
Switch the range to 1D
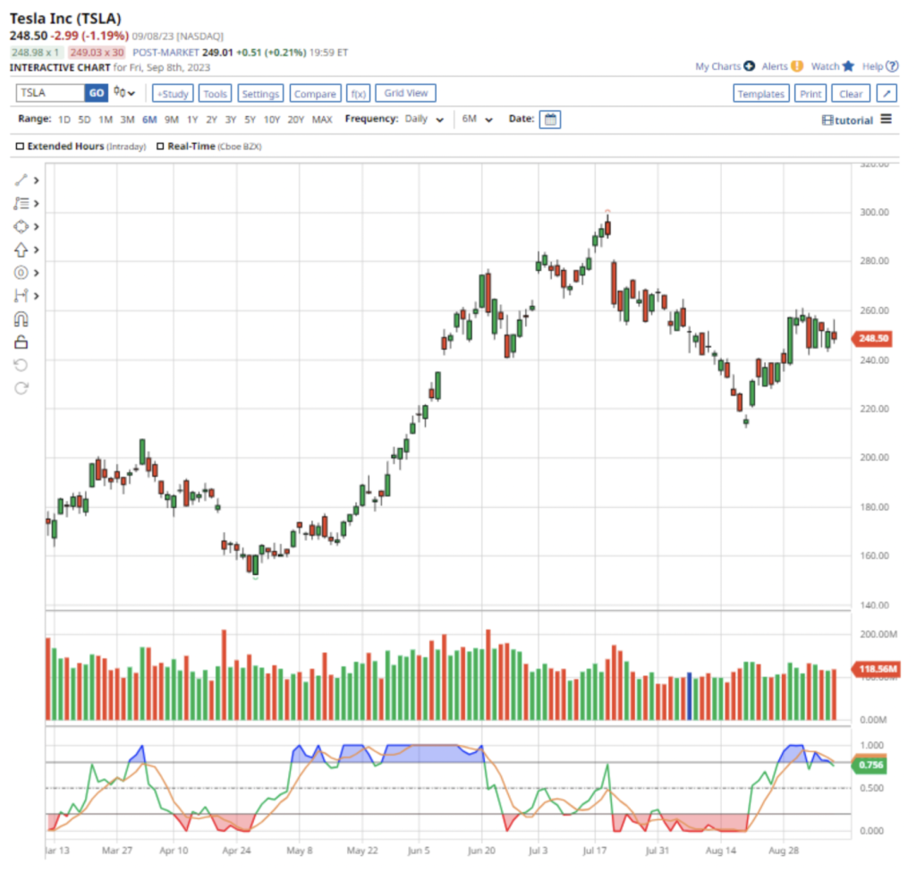[64, 120]
